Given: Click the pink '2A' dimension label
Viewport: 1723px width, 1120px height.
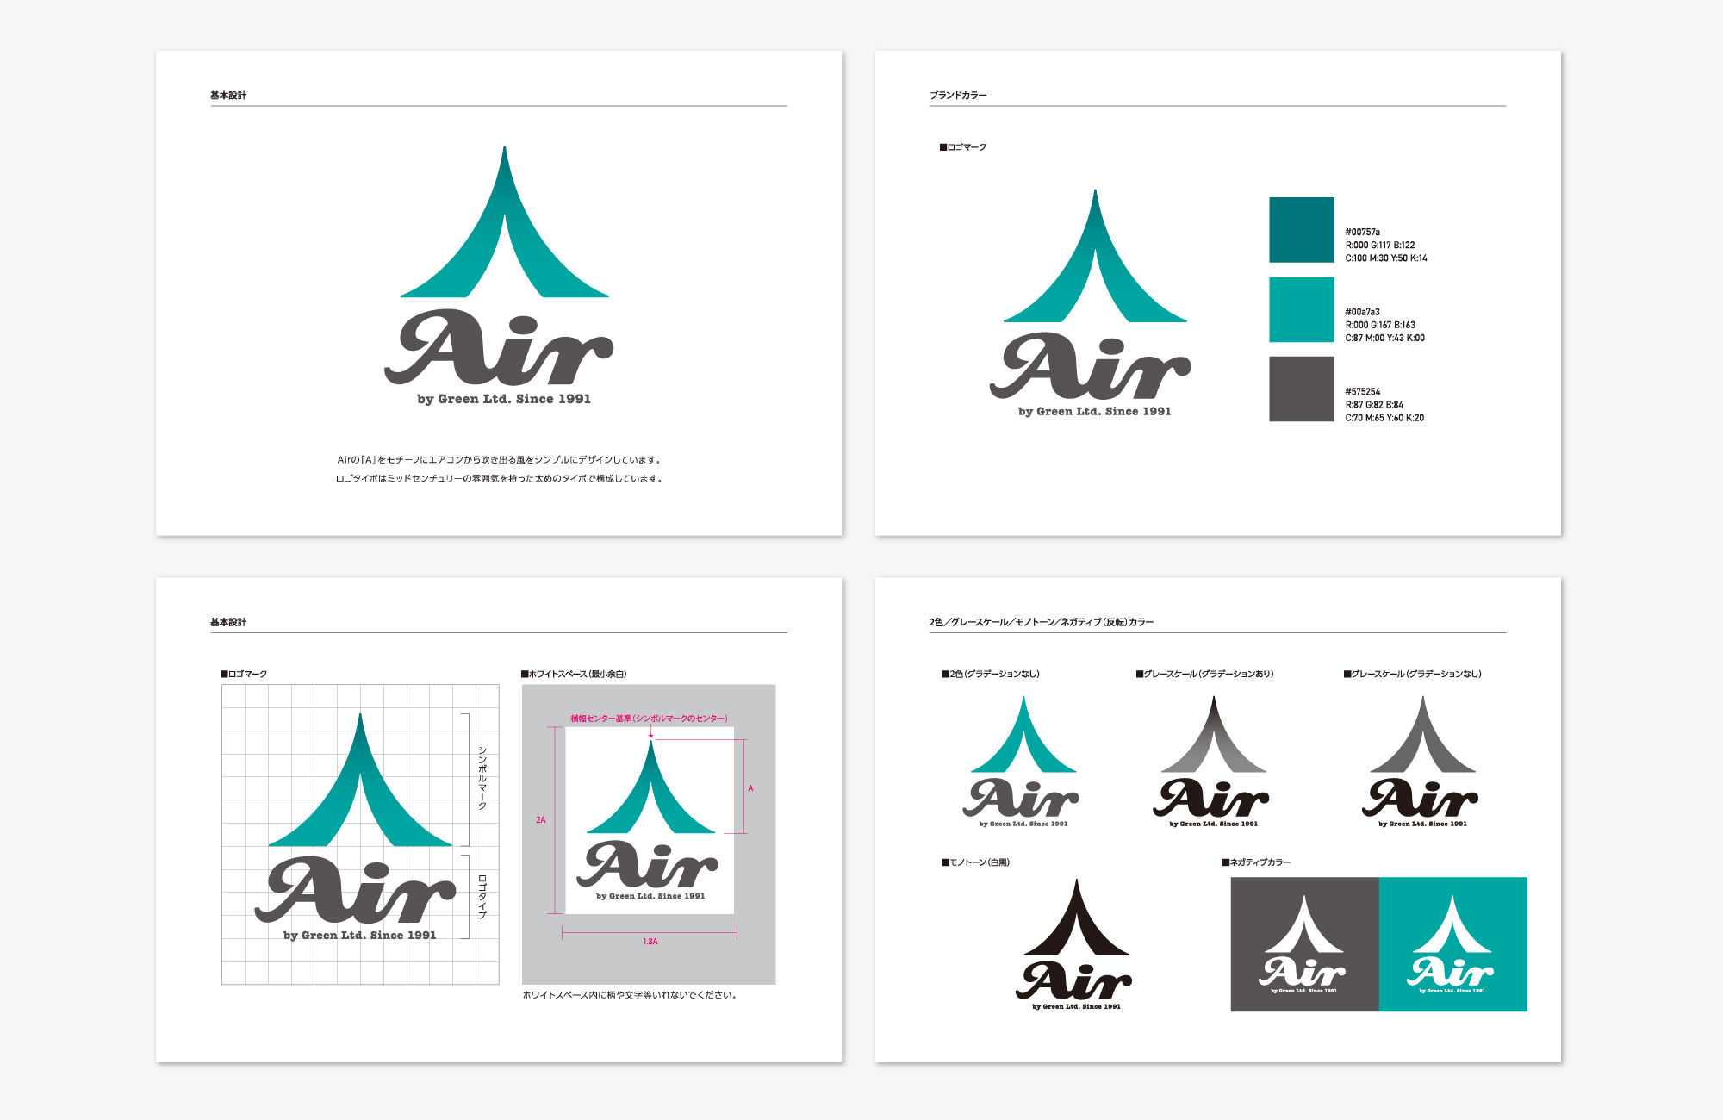Looking at the screenshot, I should click(540, 819).
